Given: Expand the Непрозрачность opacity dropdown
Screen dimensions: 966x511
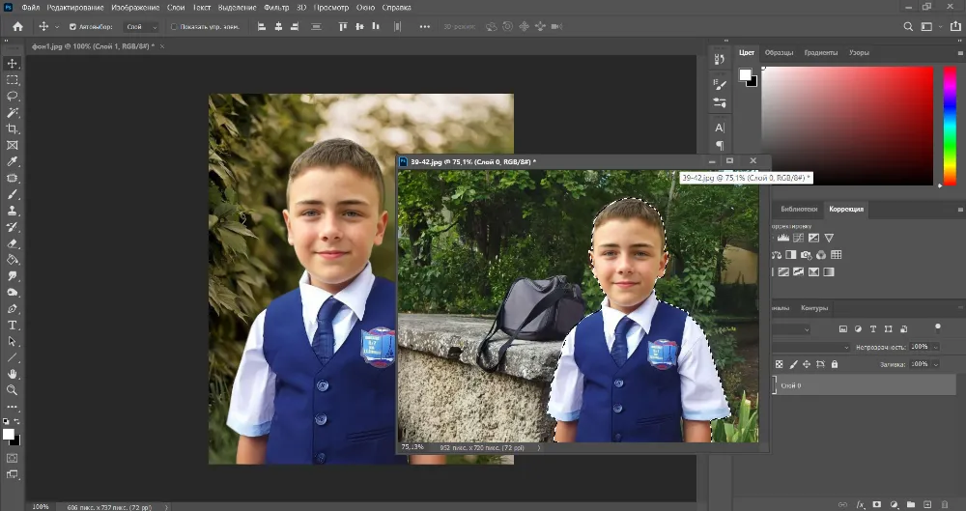Looking at the screenshot, I should 934,346.
